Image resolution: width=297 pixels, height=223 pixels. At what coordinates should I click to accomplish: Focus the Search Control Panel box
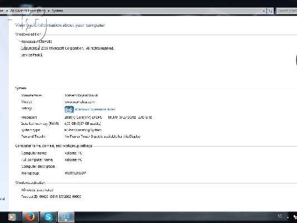click(286, 11)
